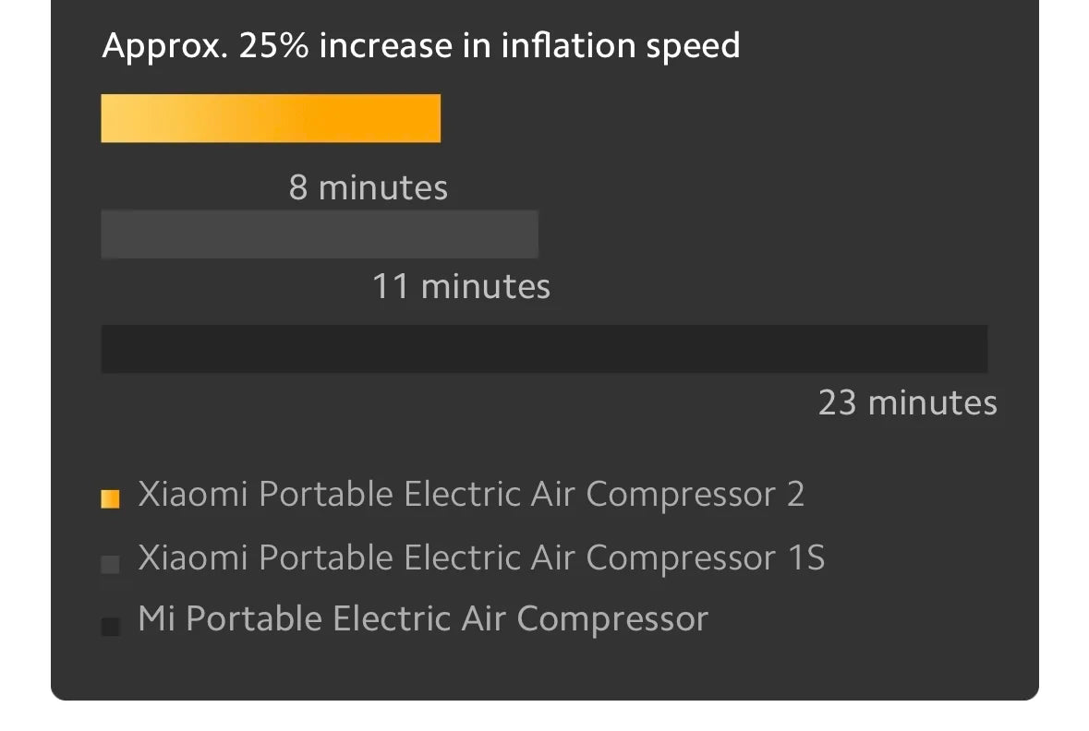Select the orange gradient 8-minute bar
1089x731 pixels.
tap(271, 118)
